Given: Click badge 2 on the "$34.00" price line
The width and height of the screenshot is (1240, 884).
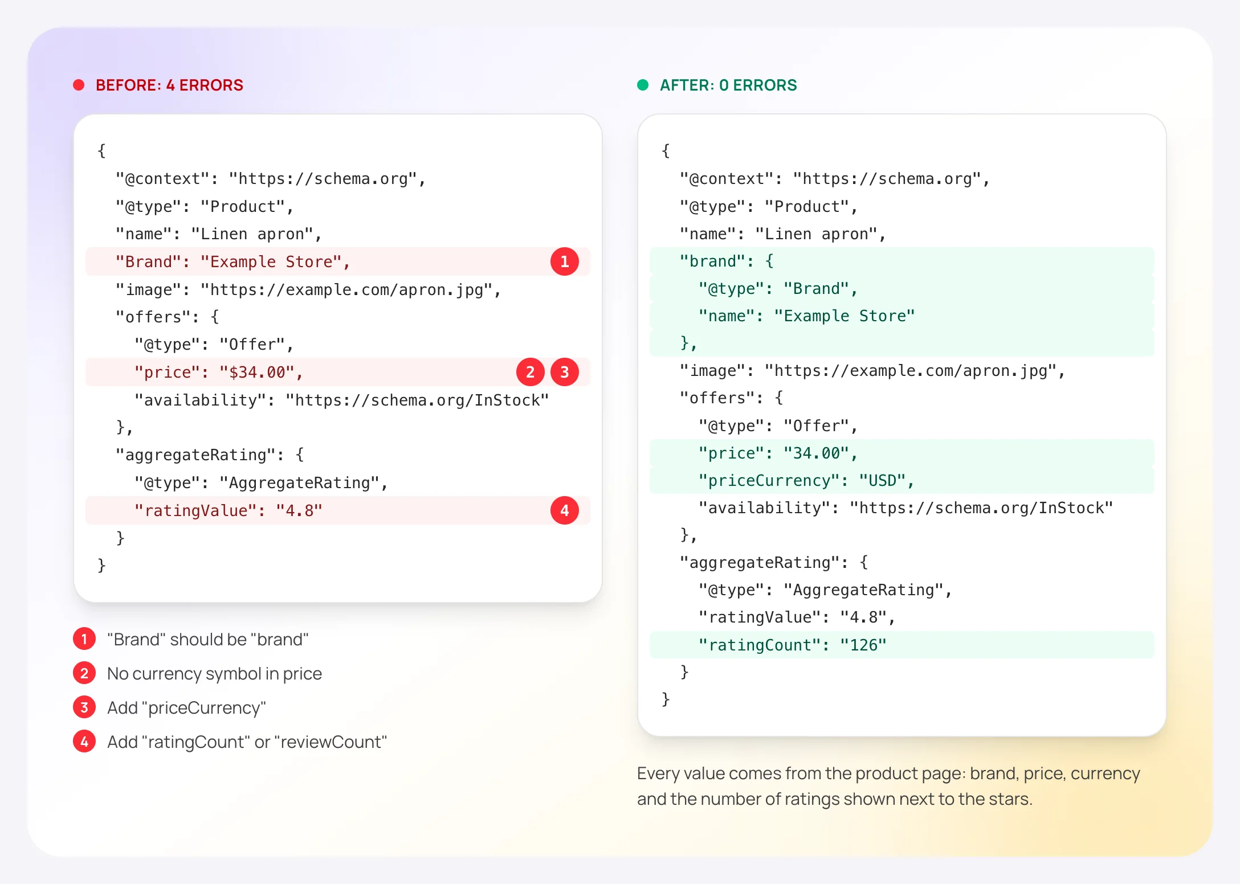Looking at the screenshot, I should pyautogui.click(x=531, y=372).
